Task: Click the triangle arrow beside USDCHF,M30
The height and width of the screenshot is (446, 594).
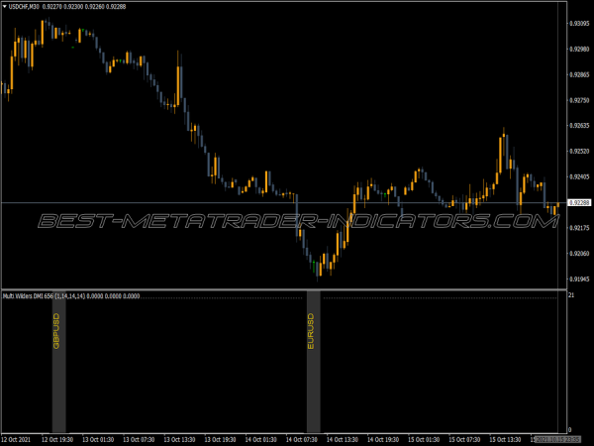Action: point(4,5)
